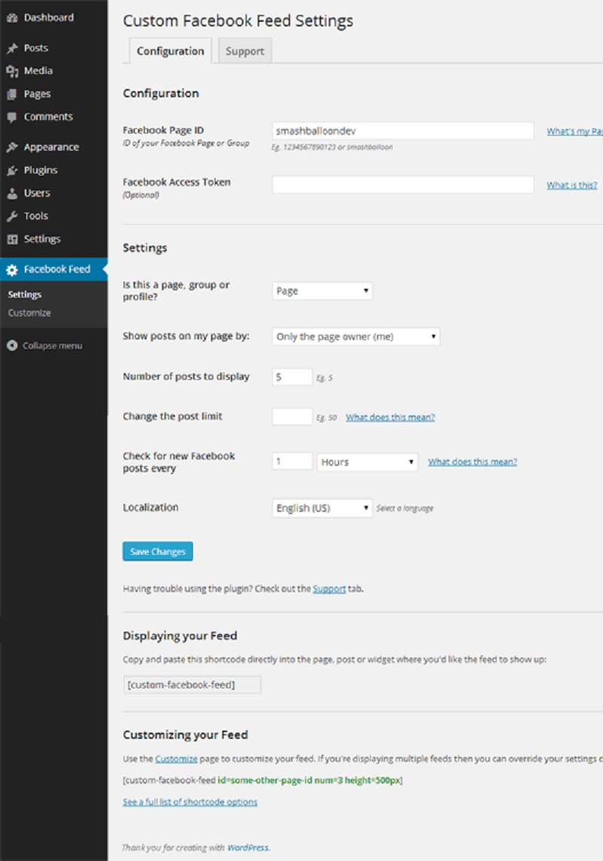
Task: Click the Customizing your Feed heading
Action: pyautogui.click(x=185, y=734)
